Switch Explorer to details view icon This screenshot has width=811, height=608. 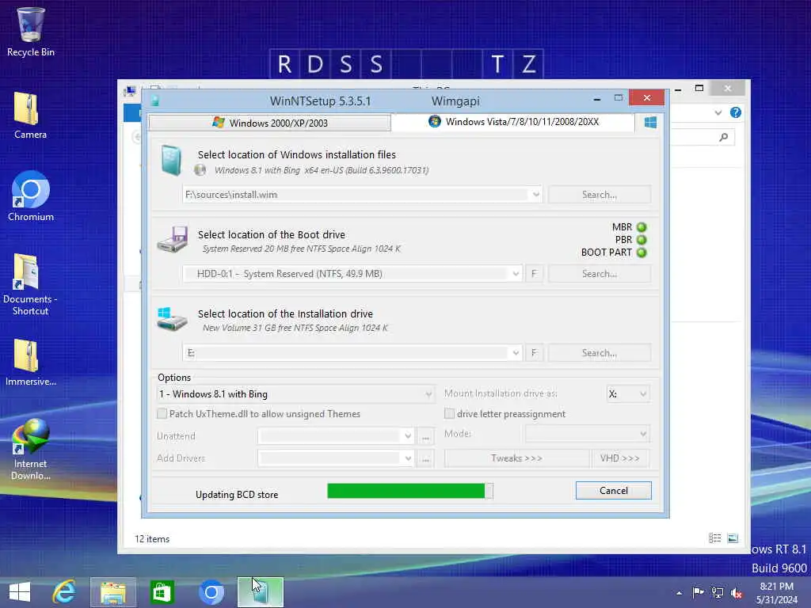715,538
